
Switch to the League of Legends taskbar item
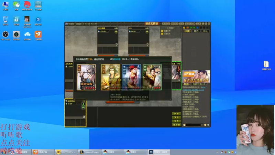click(x=89, y=152)
